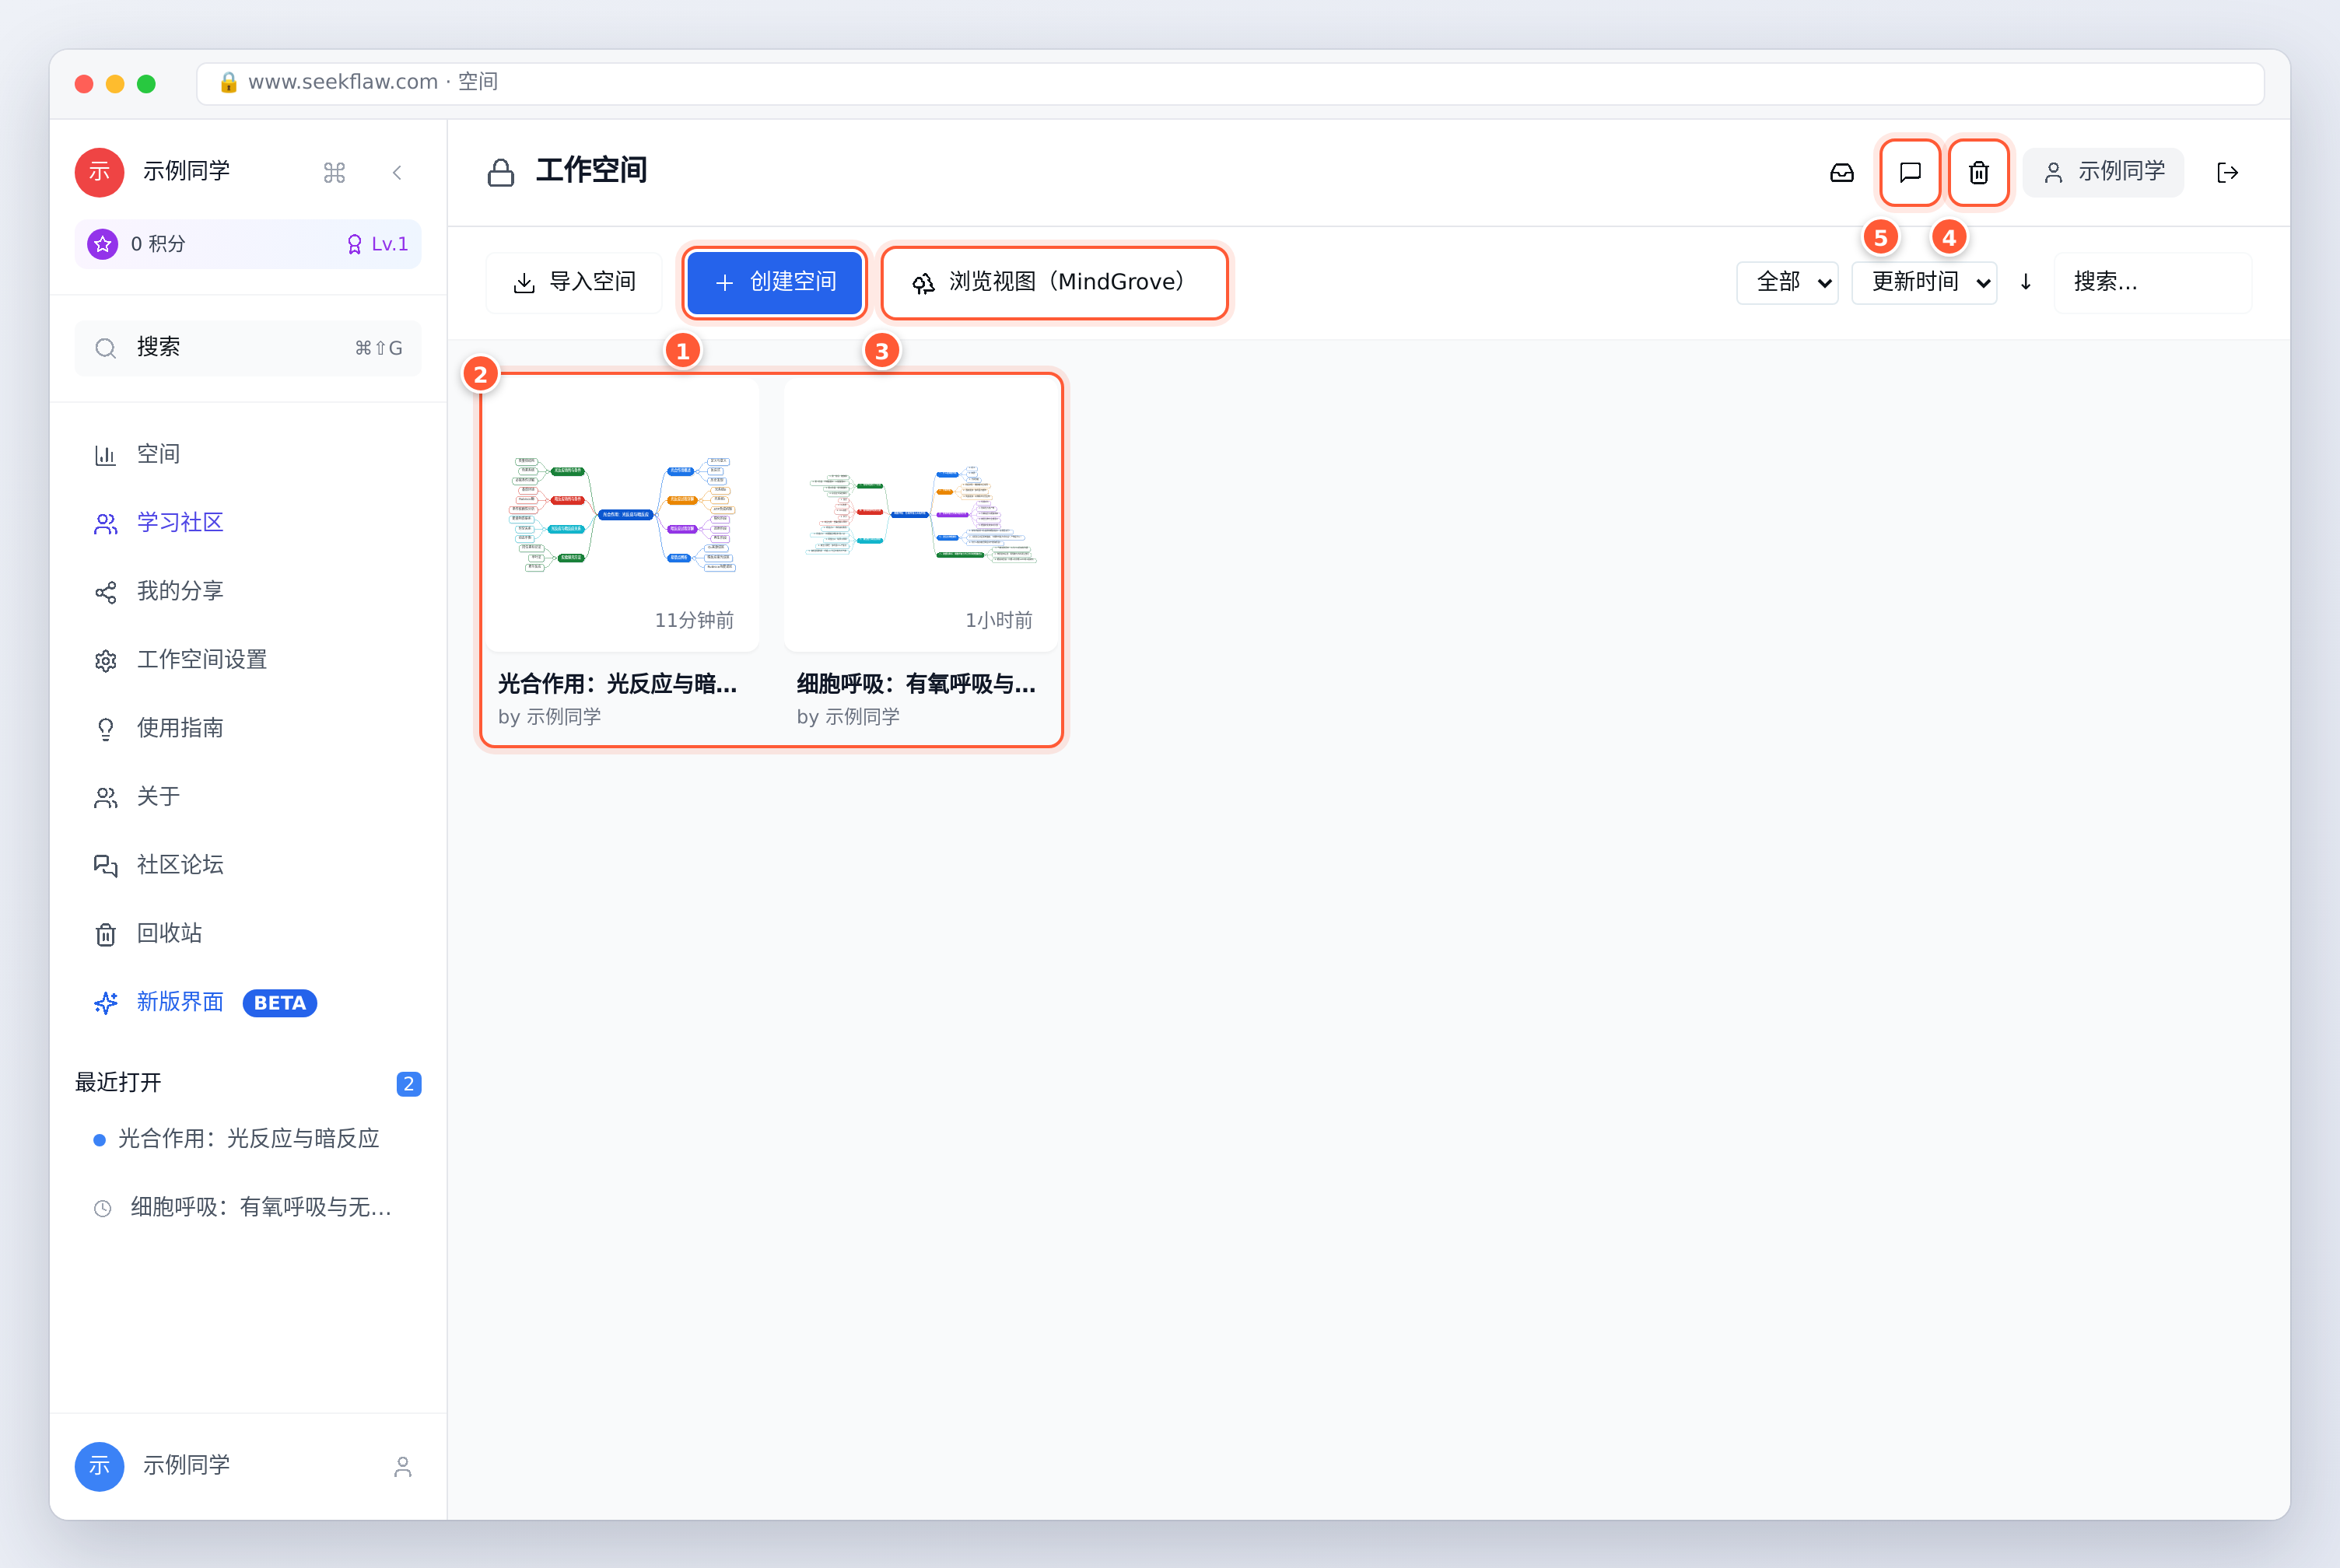Open recent item 光合作用：光反应与暗反应
Image resolution: width=2340 pixels, height=1568 pixels.
coord(248,1140)
